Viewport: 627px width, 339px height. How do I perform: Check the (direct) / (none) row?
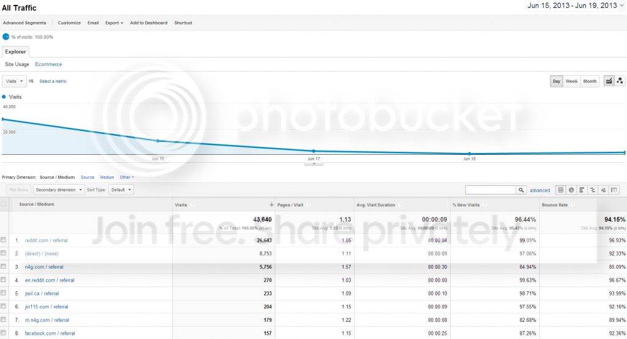point(4,253)
